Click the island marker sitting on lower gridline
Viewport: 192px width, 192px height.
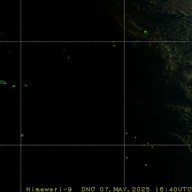[x=144, y=145]
